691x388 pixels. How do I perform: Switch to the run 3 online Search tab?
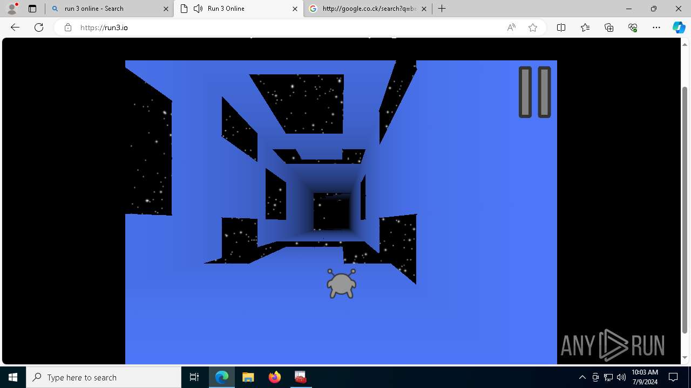tap(110, 9)
